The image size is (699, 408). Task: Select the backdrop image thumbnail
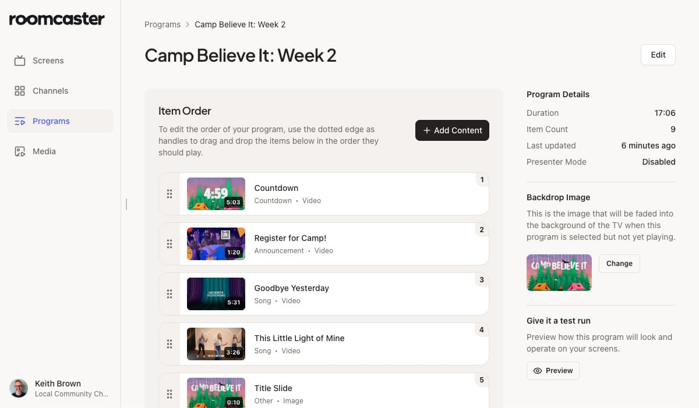tap(559, 272)
